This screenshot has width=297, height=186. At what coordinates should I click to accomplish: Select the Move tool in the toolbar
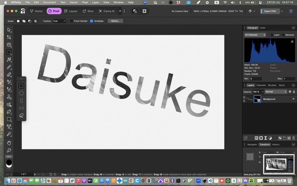[9, 30]
